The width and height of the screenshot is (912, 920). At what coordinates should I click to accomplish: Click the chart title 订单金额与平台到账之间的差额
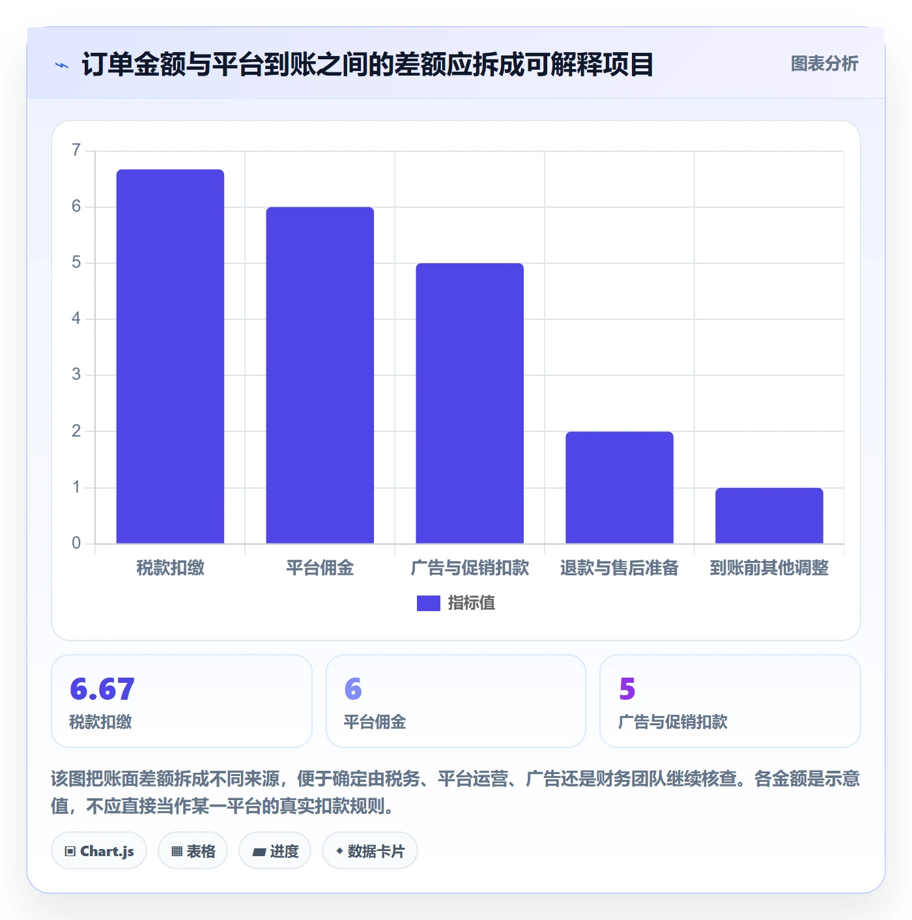[367, 65]
